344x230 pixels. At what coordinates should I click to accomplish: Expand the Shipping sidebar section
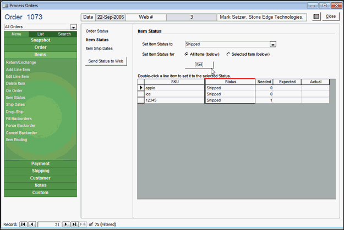(40, 171)
